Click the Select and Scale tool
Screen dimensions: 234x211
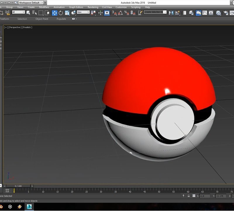pos(67,13)
